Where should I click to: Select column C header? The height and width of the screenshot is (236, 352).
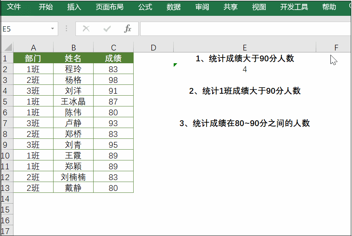pos(113,47)
